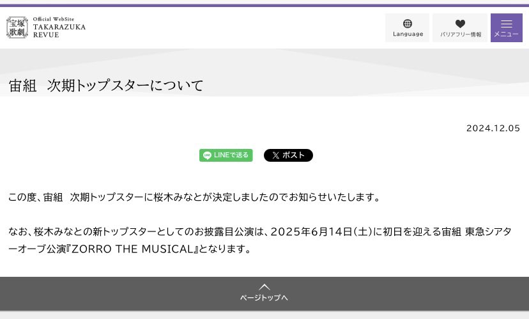Click the paragraph starting なお、桜木みなと
Viewport: 529px width, 319px height.
click(260, 240)
